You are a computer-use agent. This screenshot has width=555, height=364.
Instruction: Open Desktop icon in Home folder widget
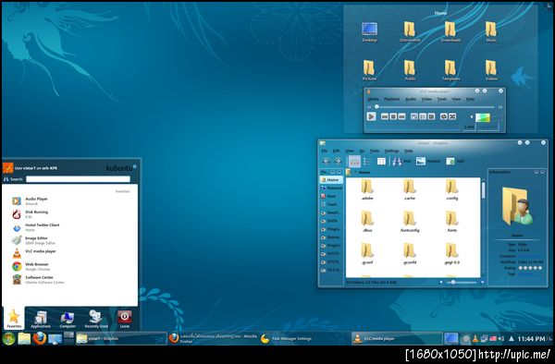(369, 31)
